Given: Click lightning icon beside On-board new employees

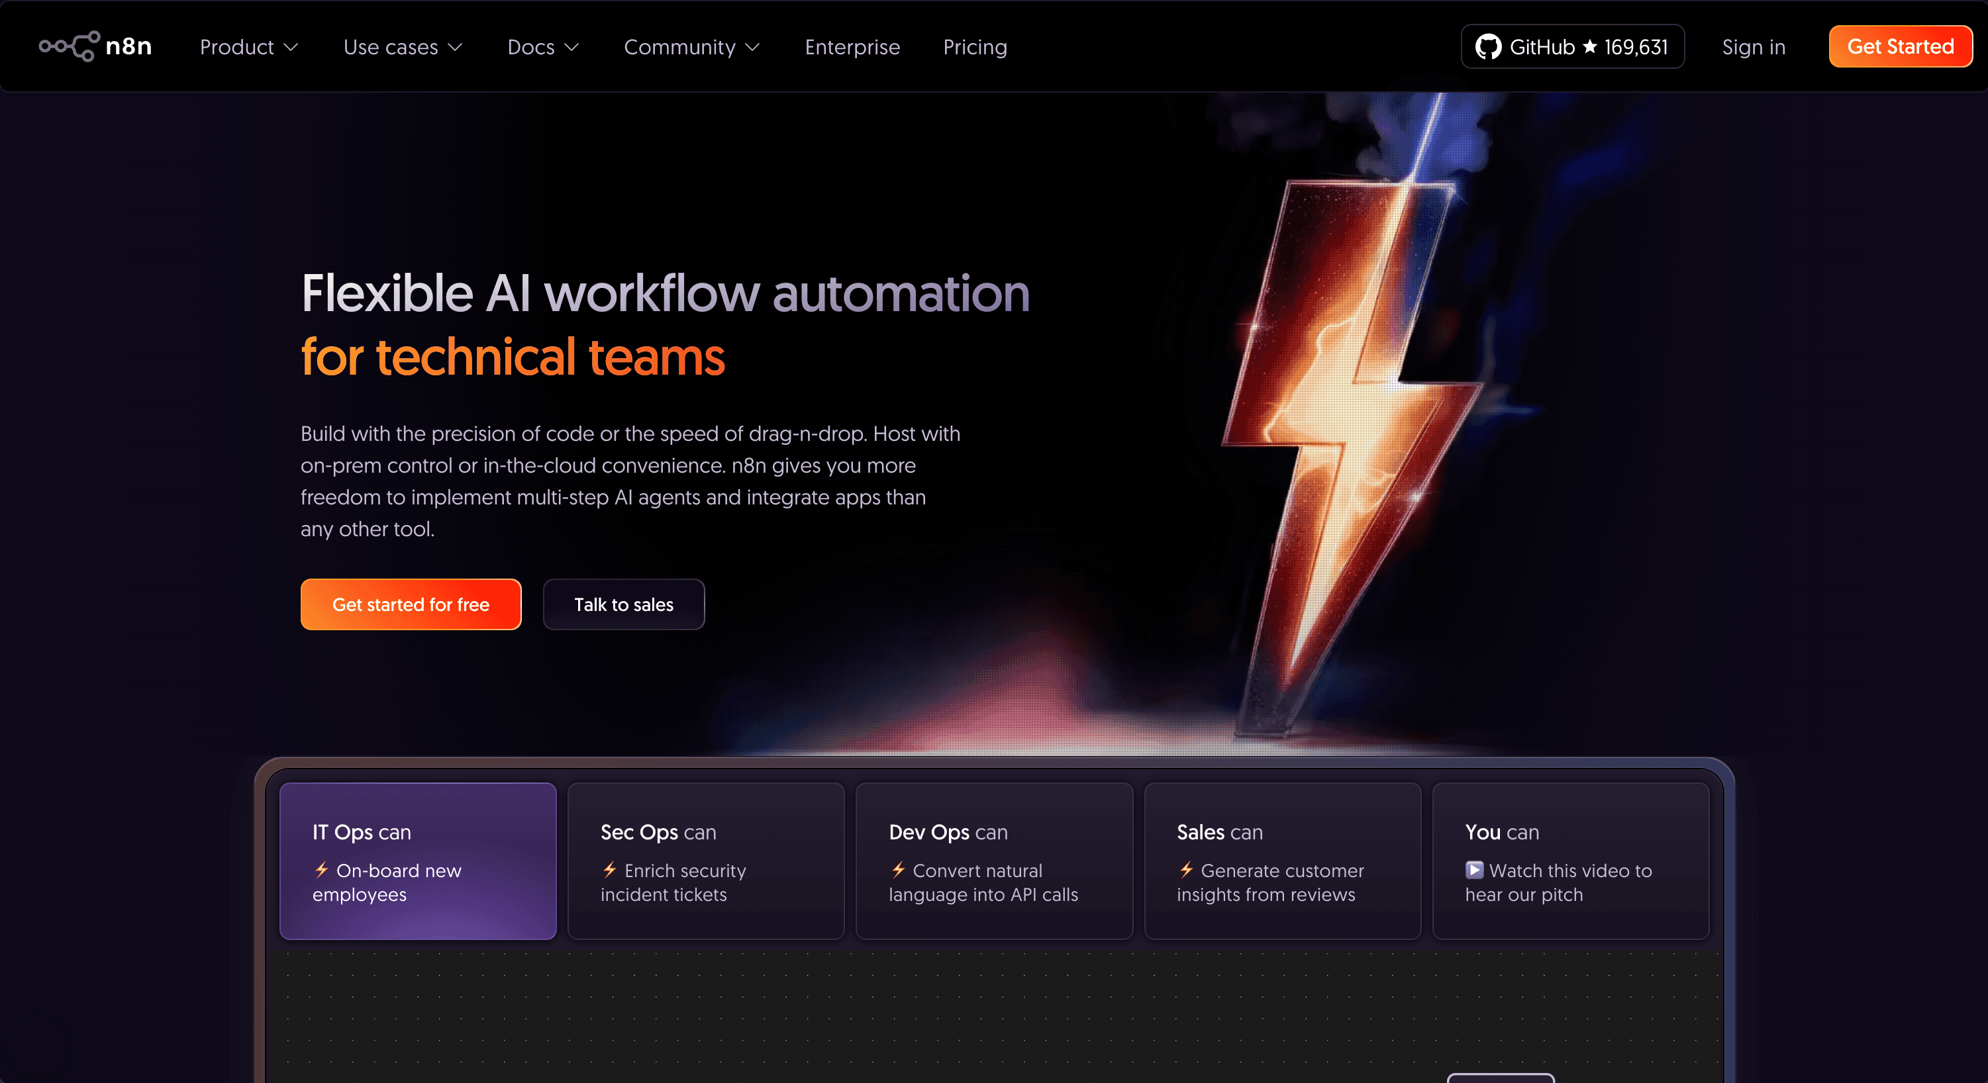Looking at the screenshot, I should click(322, 870).
